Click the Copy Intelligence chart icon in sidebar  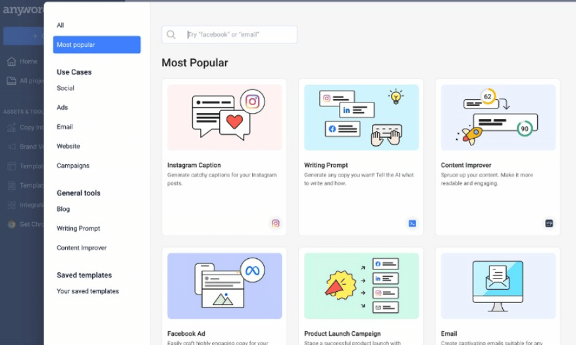pyautogui.click(x=12, y=127)
